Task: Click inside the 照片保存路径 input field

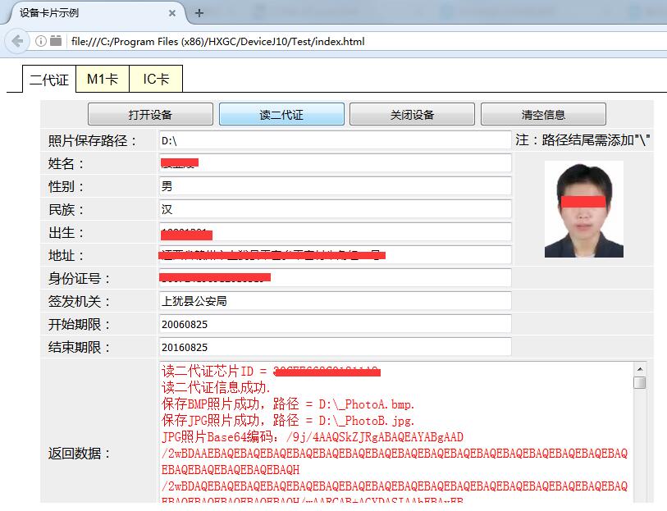Action: [x=328, y=139]
